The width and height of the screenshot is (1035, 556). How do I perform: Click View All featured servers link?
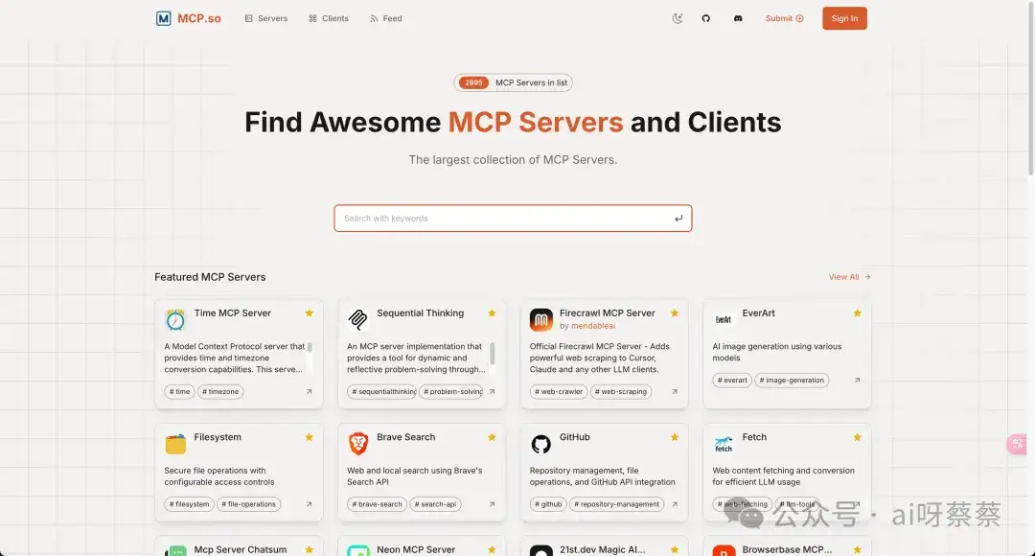pyautogui.click(x=849, y=277)
